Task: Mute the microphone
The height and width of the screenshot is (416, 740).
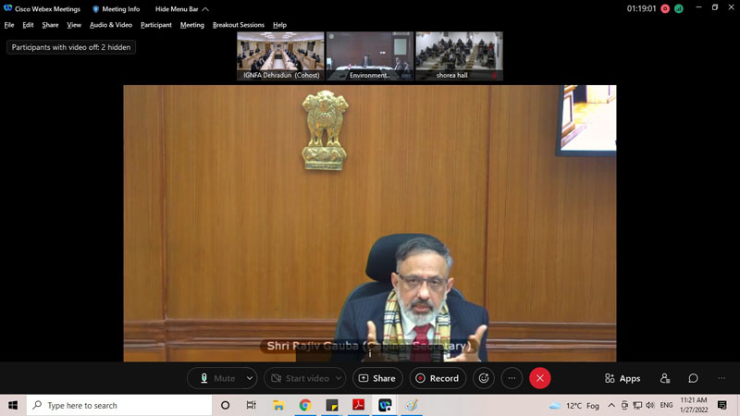Action: (x=217, y=378)
